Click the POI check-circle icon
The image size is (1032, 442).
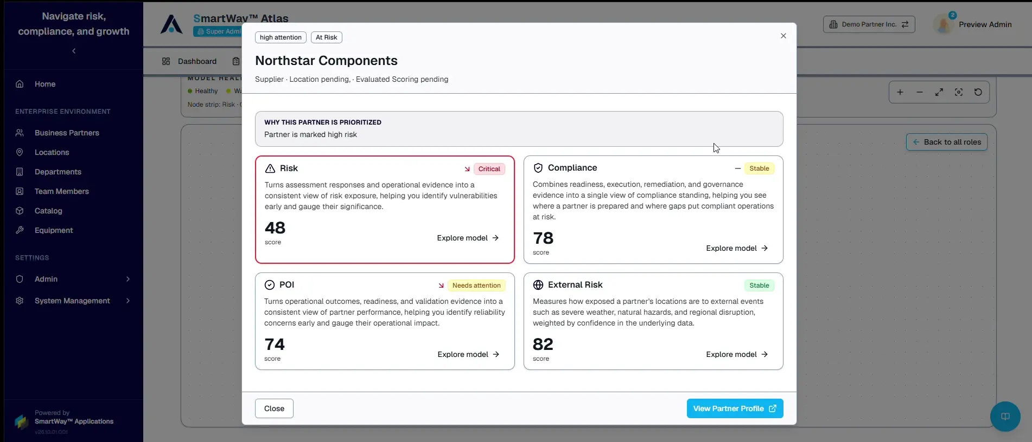point(270,285)
